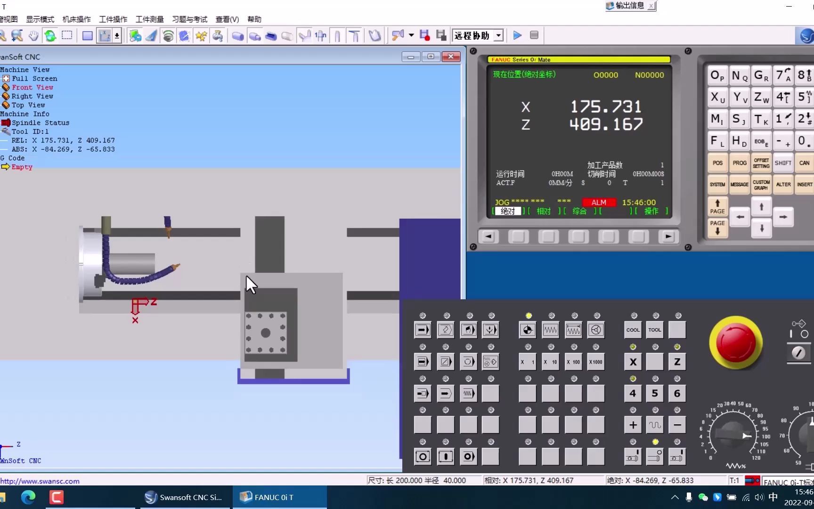Toggle the TOOL change button
Viewport: 814px width, 509px height.
point(655,330)
